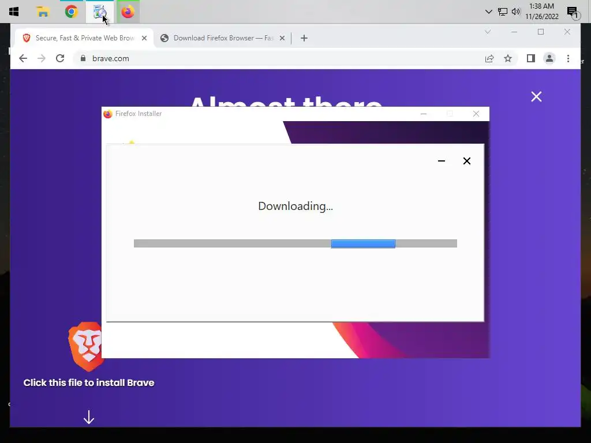This screenshot has height=443, width=591.
Task: Bookmark this tab with star icon
Action: point(508,58)
